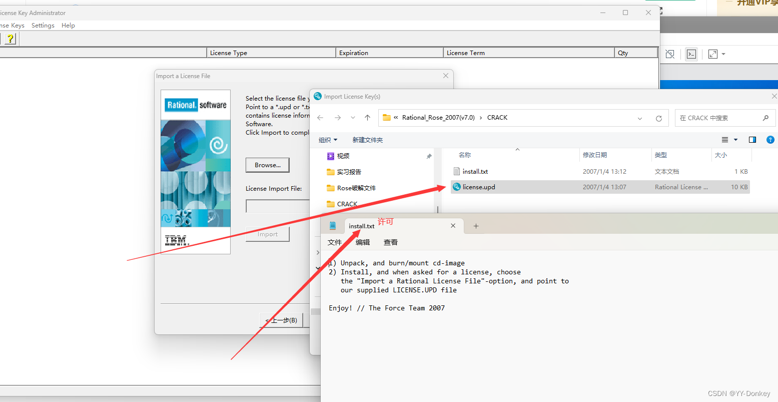Open the Settings menu in License Key Administrator
This screenshot has width=778, height=402.
coord(43,26)
